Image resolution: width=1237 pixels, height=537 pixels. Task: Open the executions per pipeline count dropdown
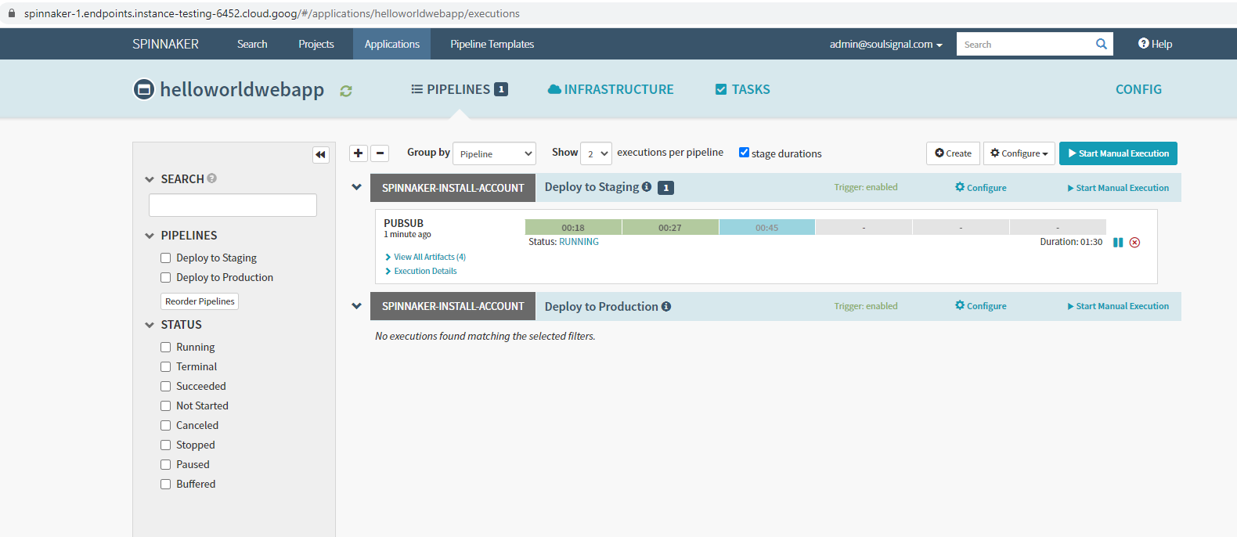596,153
